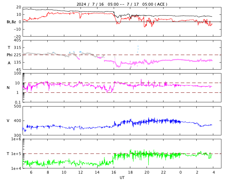Click the Phi axis label
This screenshot has height=180, width=226.
(x=10, y=55)
